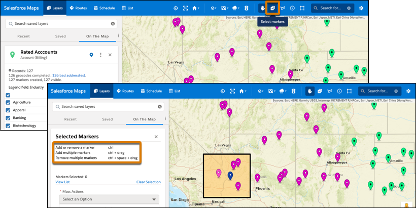Select the pan hand tool in back window
The image size is (416, 208).
click(263, 8)
